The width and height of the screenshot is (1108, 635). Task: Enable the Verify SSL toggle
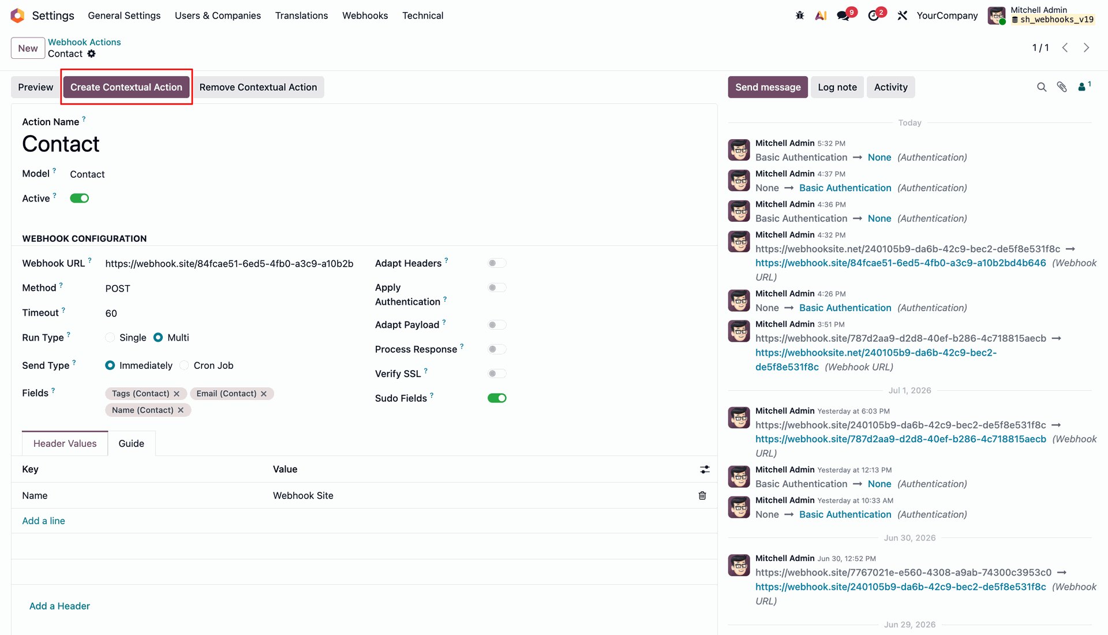[497, 373]
